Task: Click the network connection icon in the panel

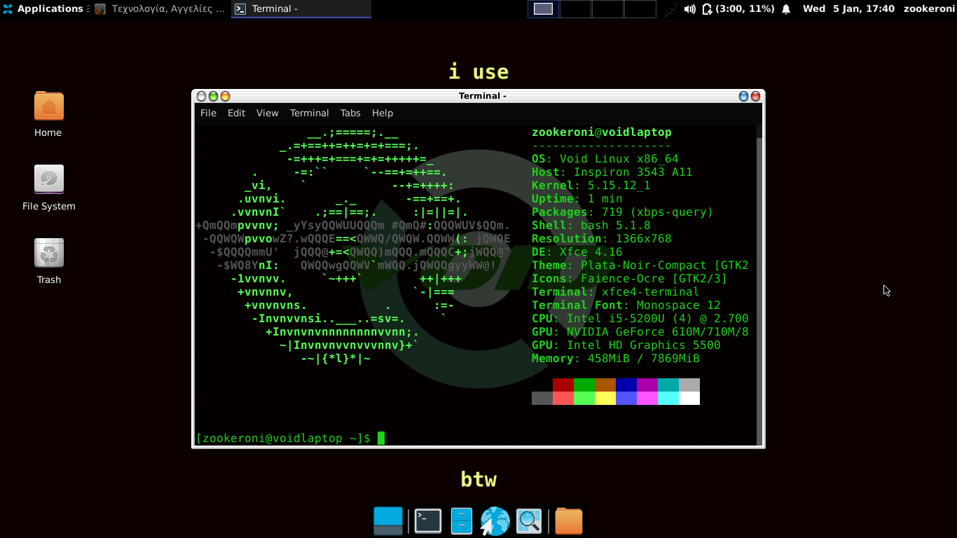Action: (x=671, y=9)
